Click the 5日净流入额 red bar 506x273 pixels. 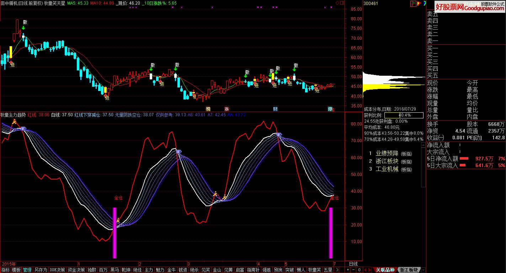[x=464, y=159]
